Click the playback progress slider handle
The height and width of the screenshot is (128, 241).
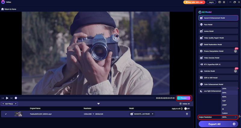(x=16, y=98)
